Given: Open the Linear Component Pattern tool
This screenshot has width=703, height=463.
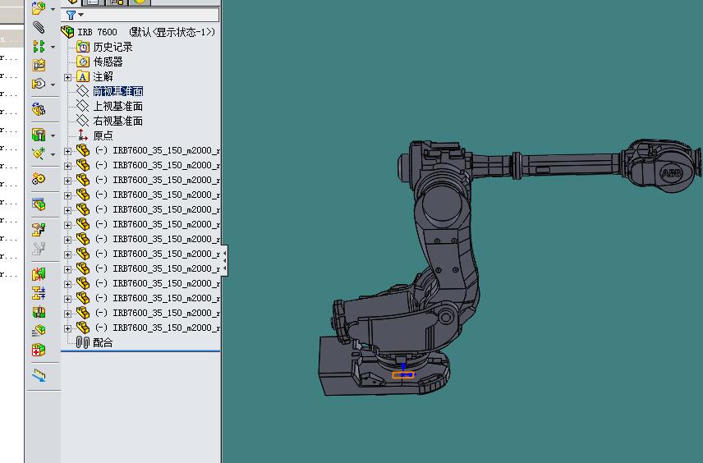Looking at the screenshot, I should [x=39, y=47].
